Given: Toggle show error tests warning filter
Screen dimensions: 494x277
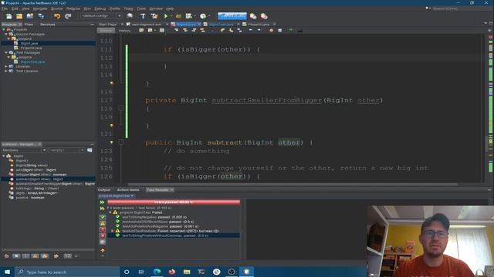Looking at the screenshot, I should point(103,223).
